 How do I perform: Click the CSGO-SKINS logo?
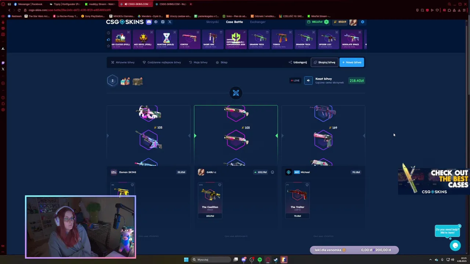click(x=124, y=22)
